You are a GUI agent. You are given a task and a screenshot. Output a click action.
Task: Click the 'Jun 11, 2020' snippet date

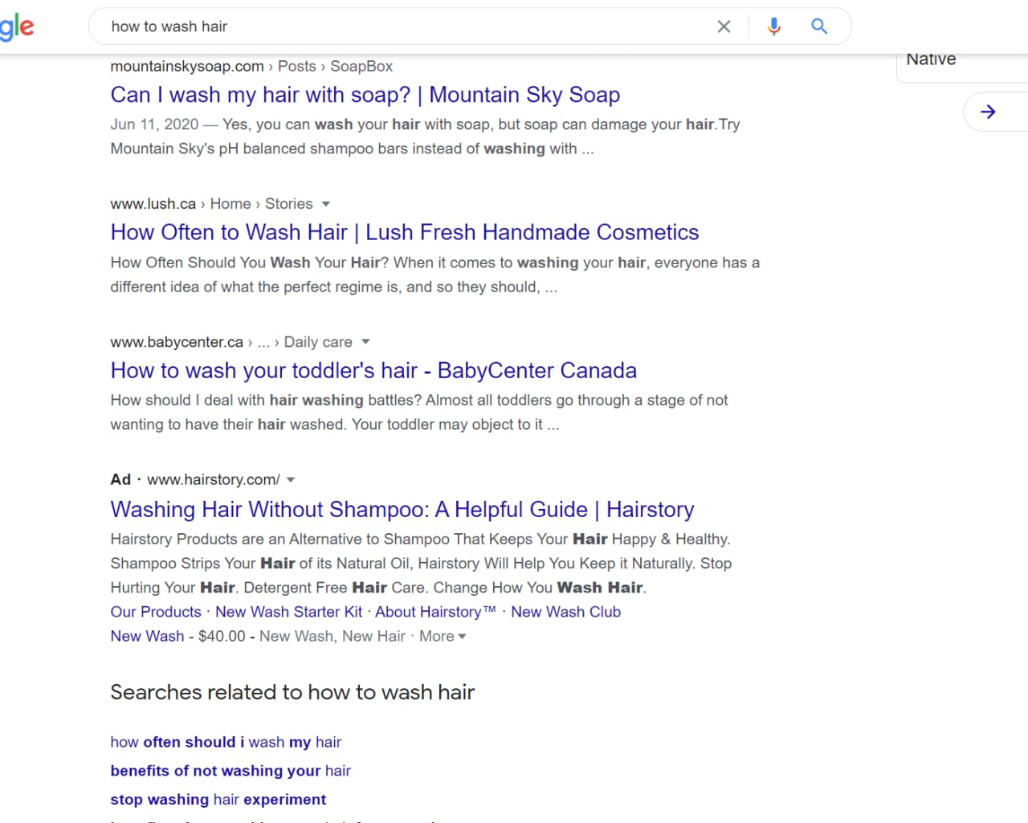coord(154,124)
